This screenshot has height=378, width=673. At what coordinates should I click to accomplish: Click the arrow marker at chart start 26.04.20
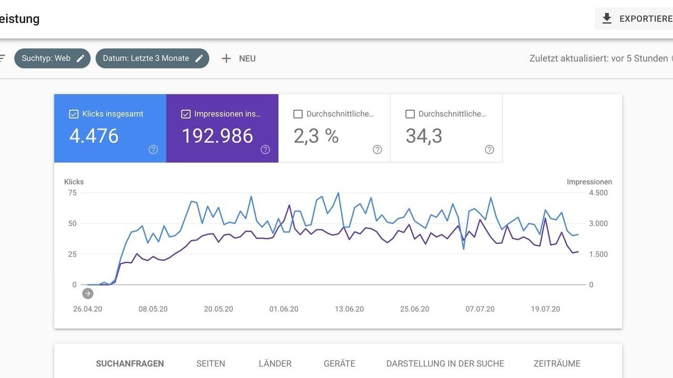tap(88, 293)
